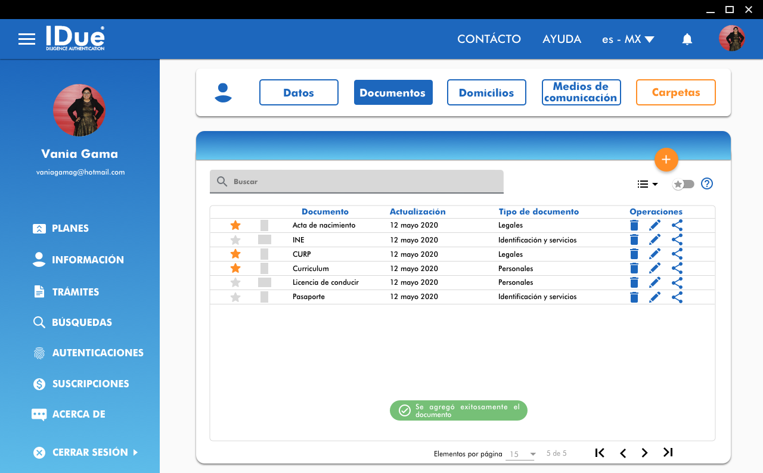Expand the list view options dropdown
763x473 pixels.
click(x=647, y=184)
